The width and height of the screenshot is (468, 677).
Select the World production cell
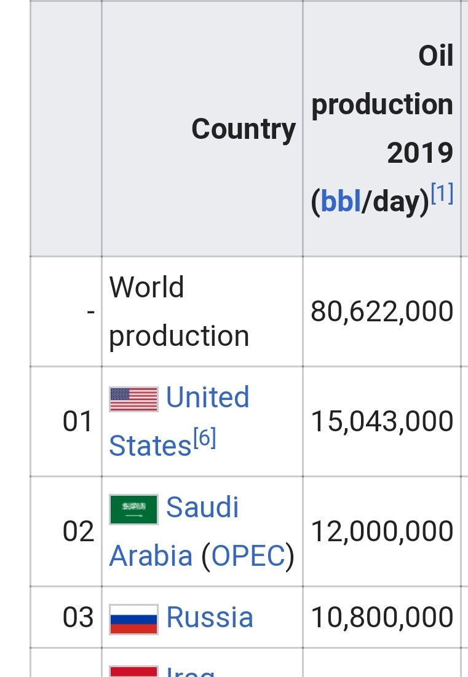[179, 311]
